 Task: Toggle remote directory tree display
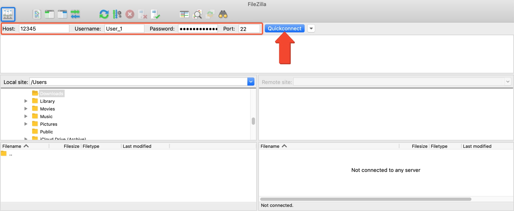[62, 14]
